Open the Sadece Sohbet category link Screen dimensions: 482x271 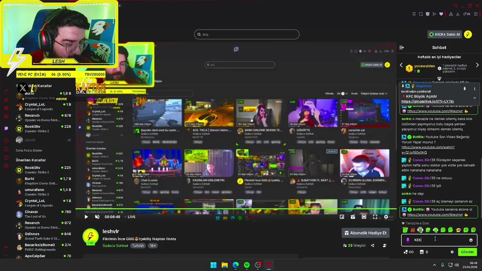pos(115,246)
